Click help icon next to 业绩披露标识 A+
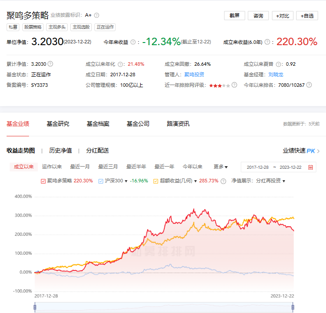 pyautogui.click(x=97, y=15)
